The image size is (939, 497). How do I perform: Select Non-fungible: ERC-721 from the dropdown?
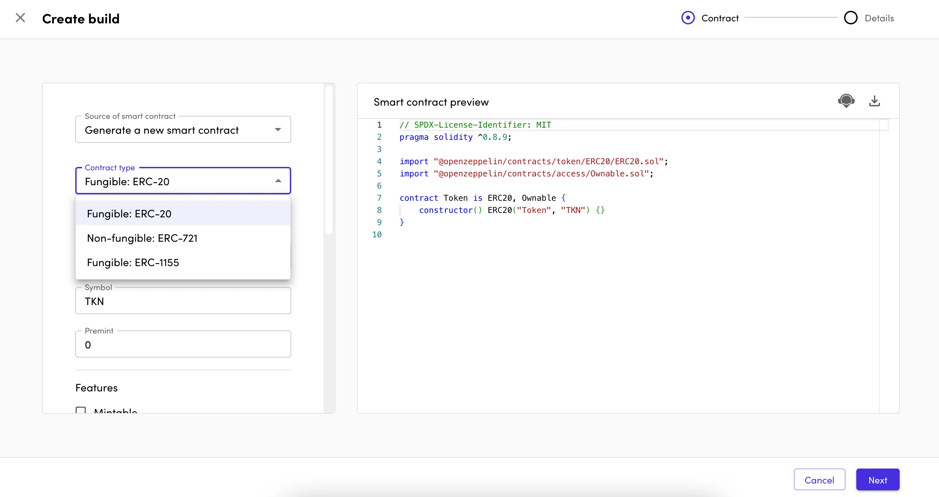[x=142, y=238]
